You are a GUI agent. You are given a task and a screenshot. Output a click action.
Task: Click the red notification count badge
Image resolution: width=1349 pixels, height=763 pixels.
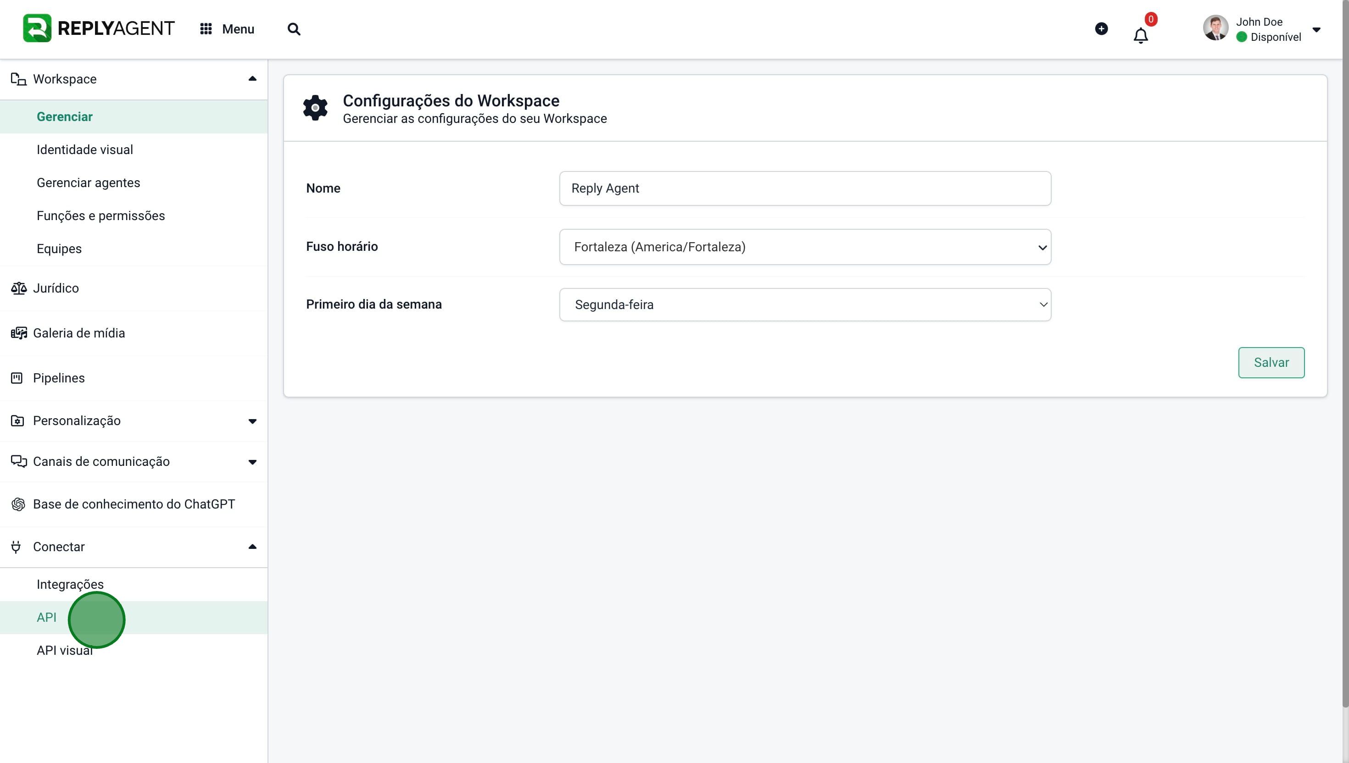pos(1150,19)
